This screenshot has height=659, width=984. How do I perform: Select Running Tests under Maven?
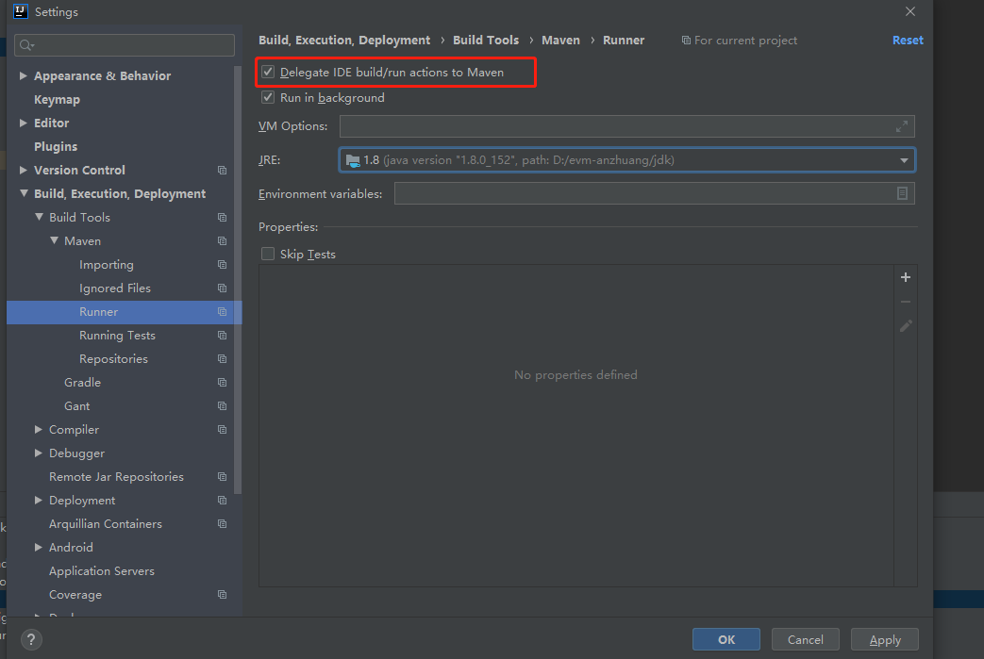click(x=117, y=336)
